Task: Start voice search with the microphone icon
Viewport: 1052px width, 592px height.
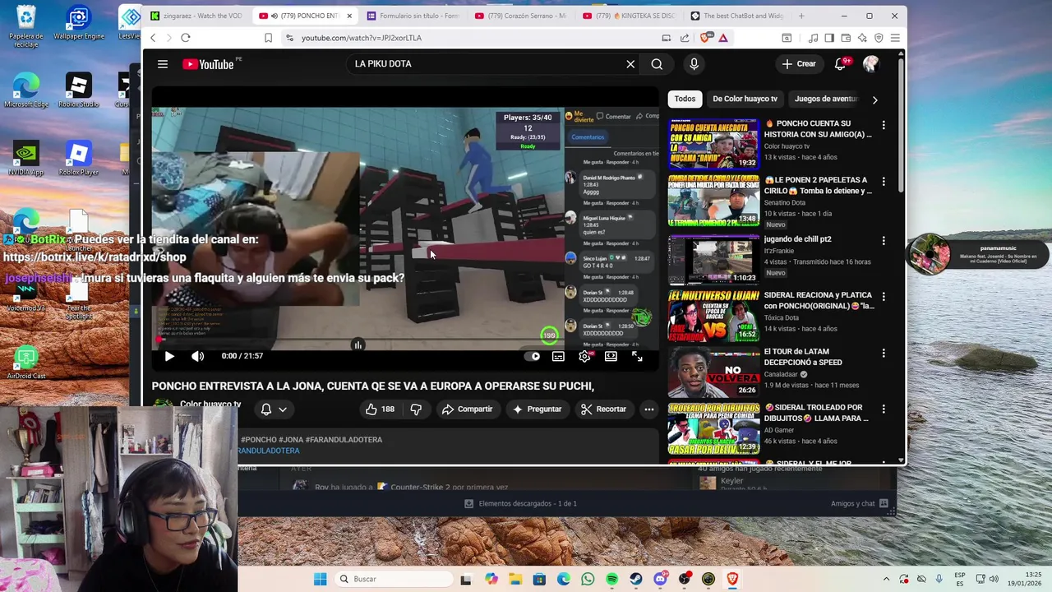Action: click(x=694, y=64)
